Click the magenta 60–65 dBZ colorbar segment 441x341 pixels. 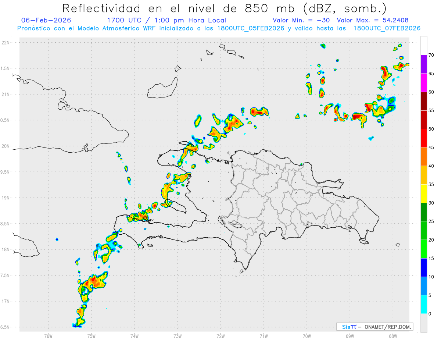tap(424, 83)
